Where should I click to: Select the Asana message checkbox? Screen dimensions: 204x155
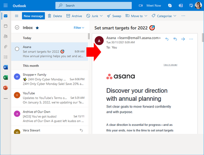coord(17,49)
